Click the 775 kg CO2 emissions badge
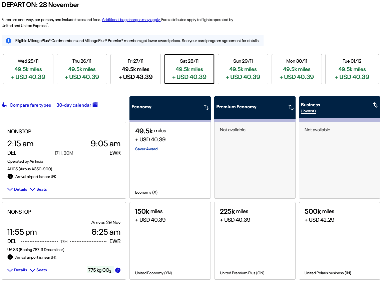Image resolution: width=382 pixels, height=282 pixels. click(x=100, y=270)
